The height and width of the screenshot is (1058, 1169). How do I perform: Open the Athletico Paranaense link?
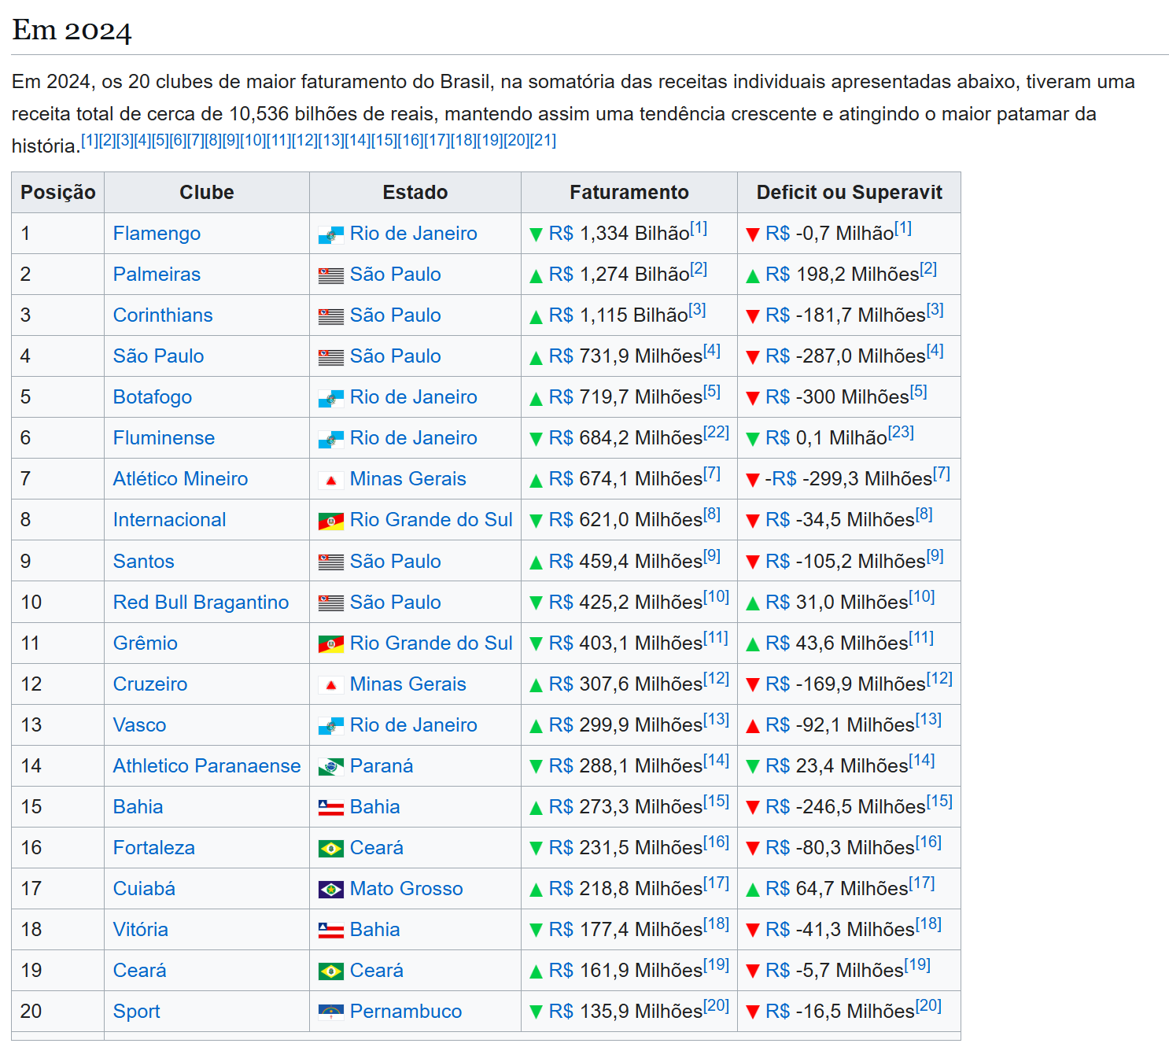tap(207, 766)
